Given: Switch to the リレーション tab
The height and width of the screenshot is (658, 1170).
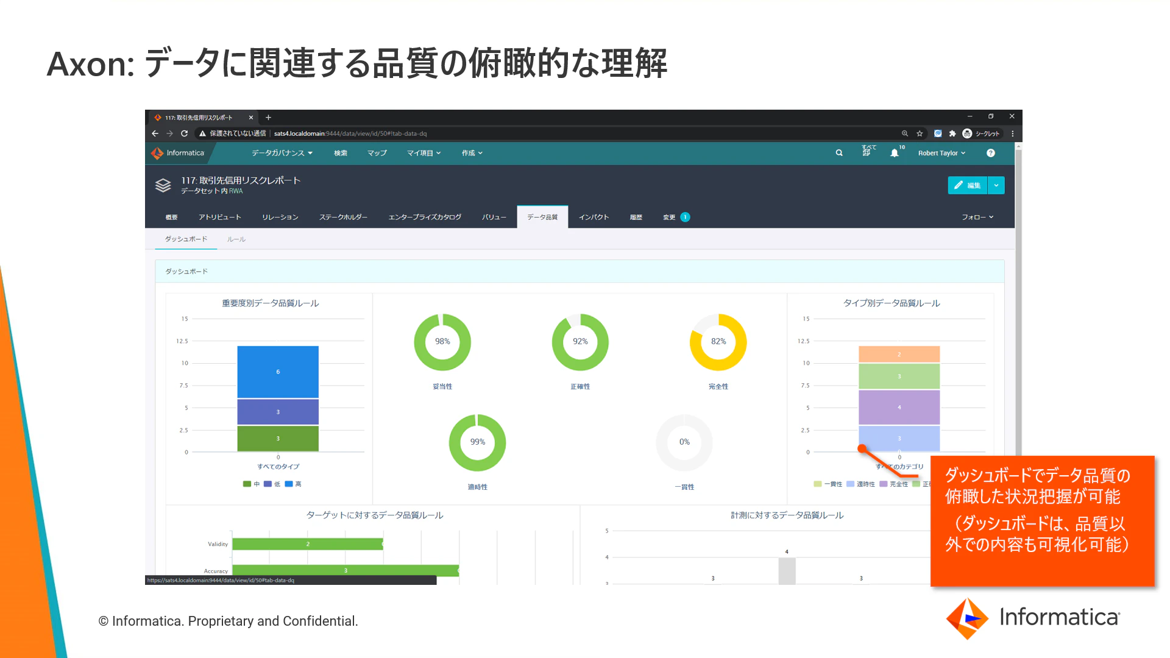Looking at the screenshot, I should pyautogui.click(x=280, y=217).
